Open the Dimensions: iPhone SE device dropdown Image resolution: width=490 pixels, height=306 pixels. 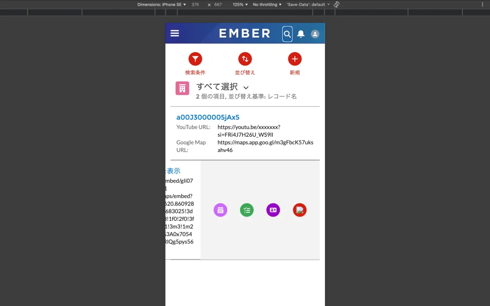(x=162, y=4)
